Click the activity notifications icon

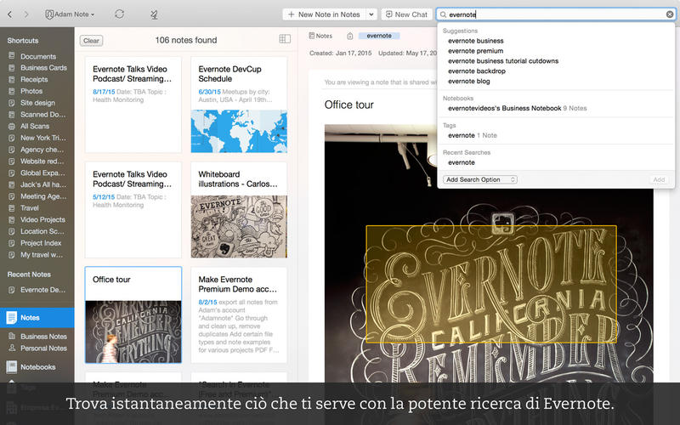pyautogui.click(x=154, y=14)
